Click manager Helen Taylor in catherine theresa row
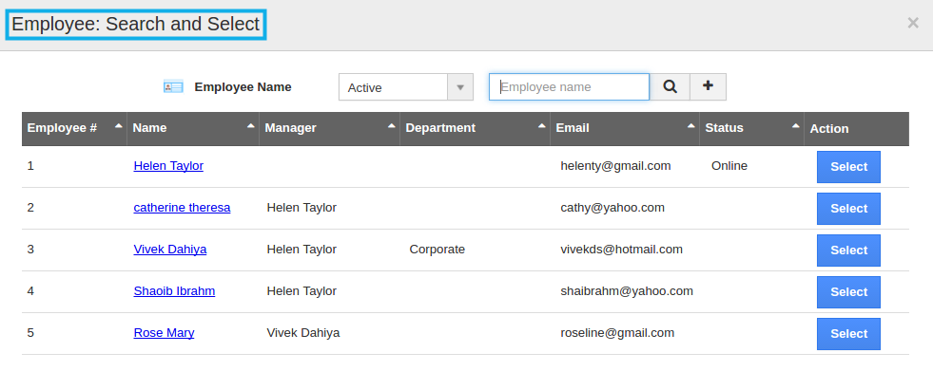Screen dimensions: 933x371 click(x=301, y=207)
